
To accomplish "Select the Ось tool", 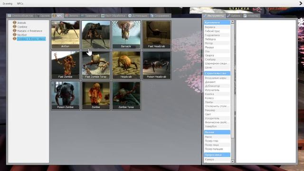I will pyautogui.click(x=217, y=51).
